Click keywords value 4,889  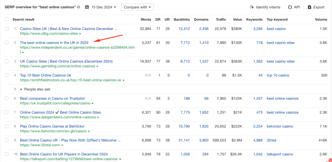pyautogui.click(x=258, y=140)
